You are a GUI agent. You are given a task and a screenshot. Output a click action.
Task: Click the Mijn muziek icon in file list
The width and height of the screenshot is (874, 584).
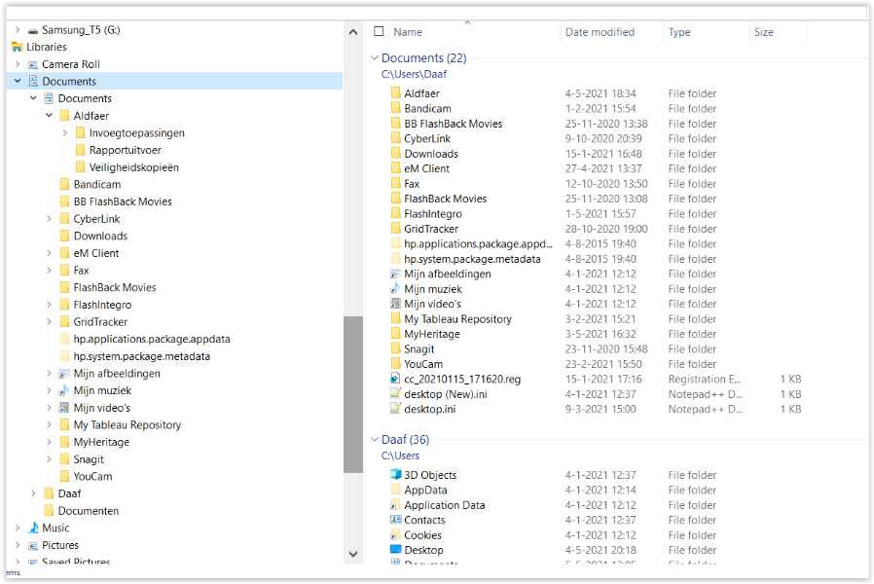pos(395,289)
